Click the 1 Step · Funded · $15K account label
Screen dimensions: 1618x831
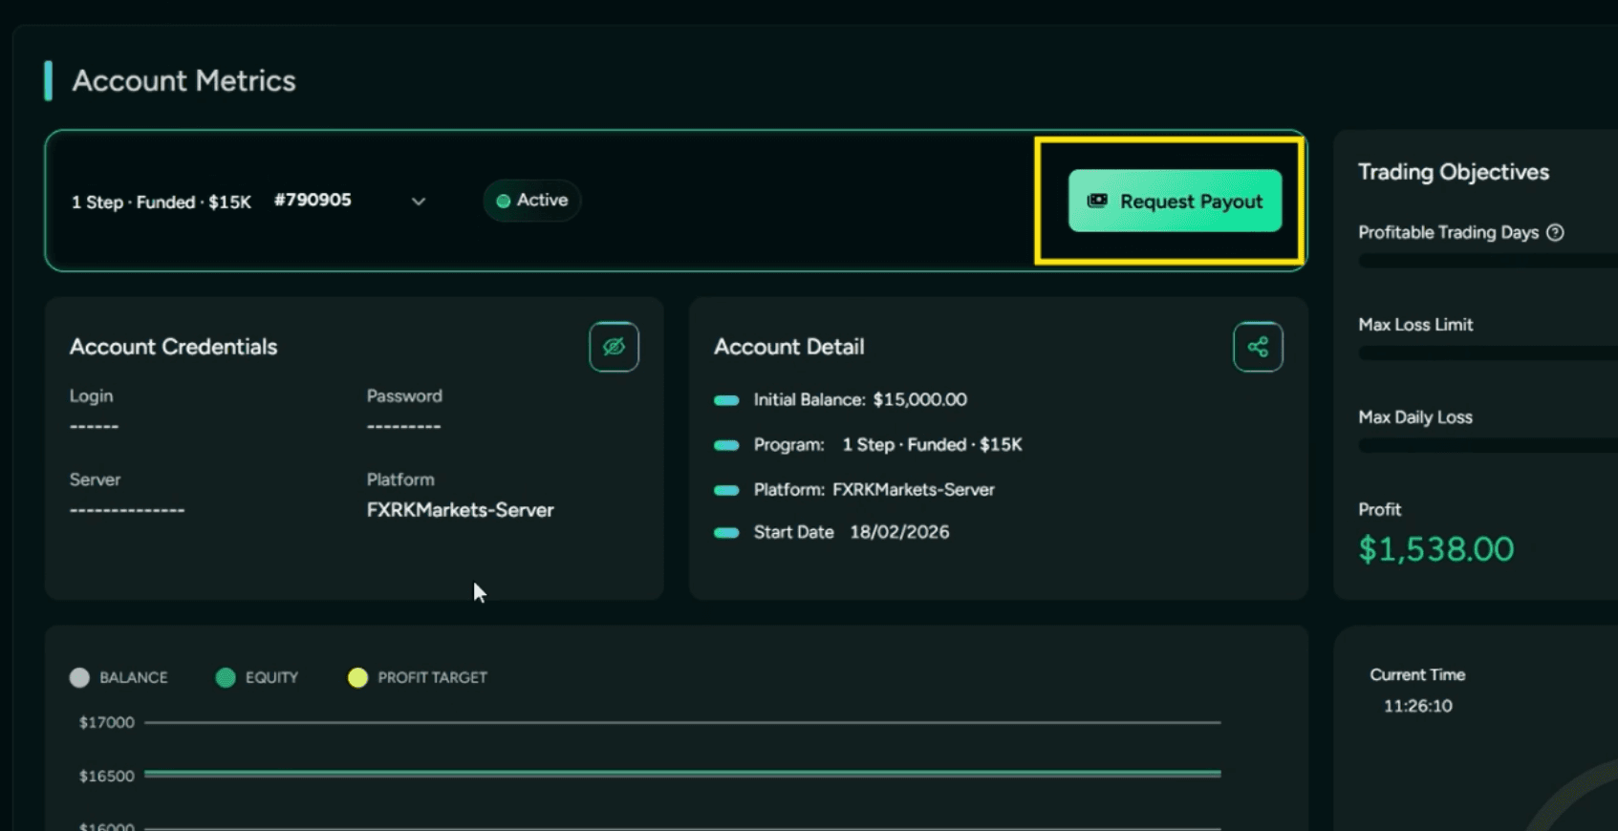[x=162, y=202]
